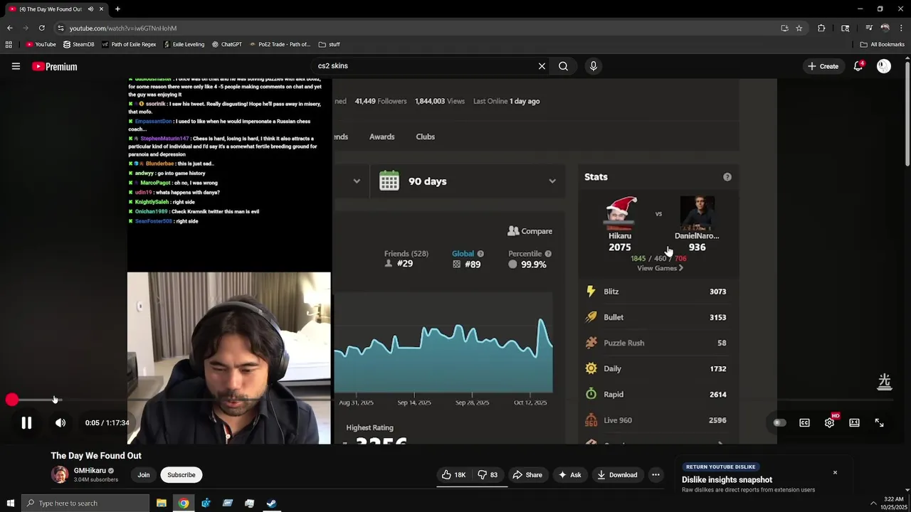This screenshot has height=512, width=911.
Task: Open Chrome media controls icon
Action: (x=869, y=28)
